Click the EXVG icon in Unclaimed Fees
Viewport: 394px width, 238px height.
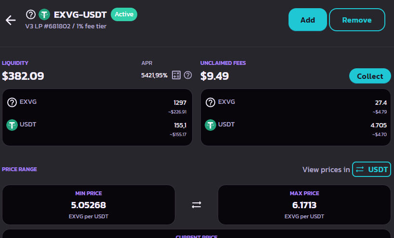[210, 102]
